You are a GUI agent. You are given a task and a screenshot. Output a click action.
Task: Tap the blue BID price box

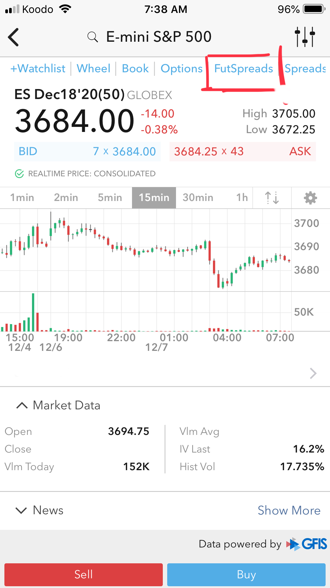87,152
